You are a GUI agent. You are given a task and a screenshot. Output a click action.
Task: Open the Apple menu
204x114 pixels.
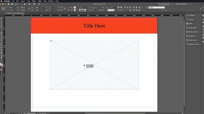[1, 1]
